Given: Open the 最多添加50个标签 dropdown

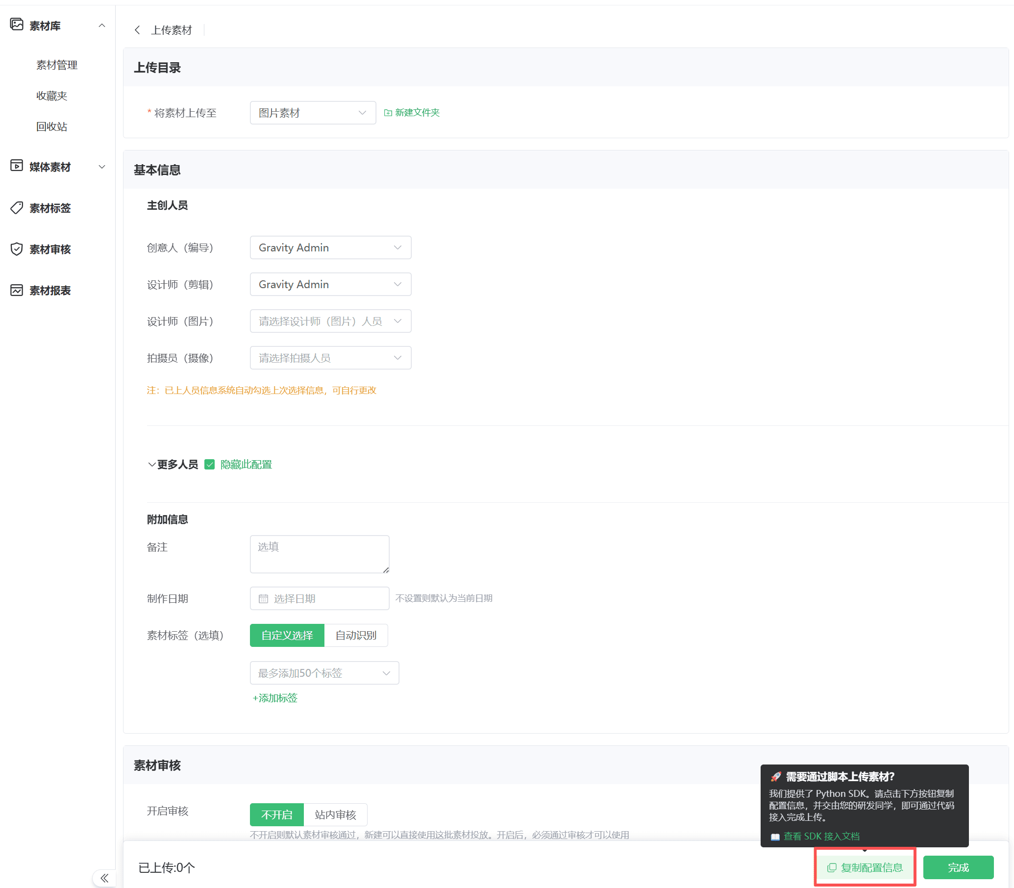Looking at the screenshot, I should (324, 673).
